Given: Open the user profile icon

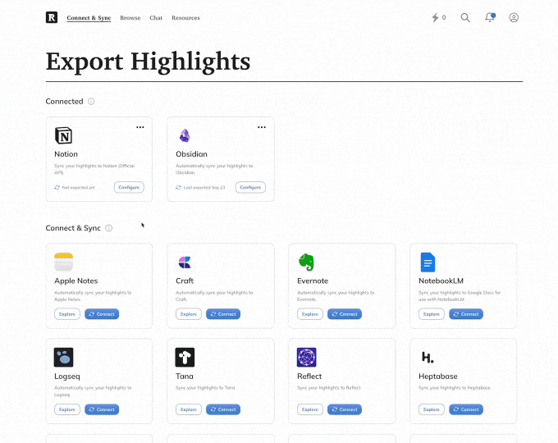Looking at the screenshot, I should [514, 17].
